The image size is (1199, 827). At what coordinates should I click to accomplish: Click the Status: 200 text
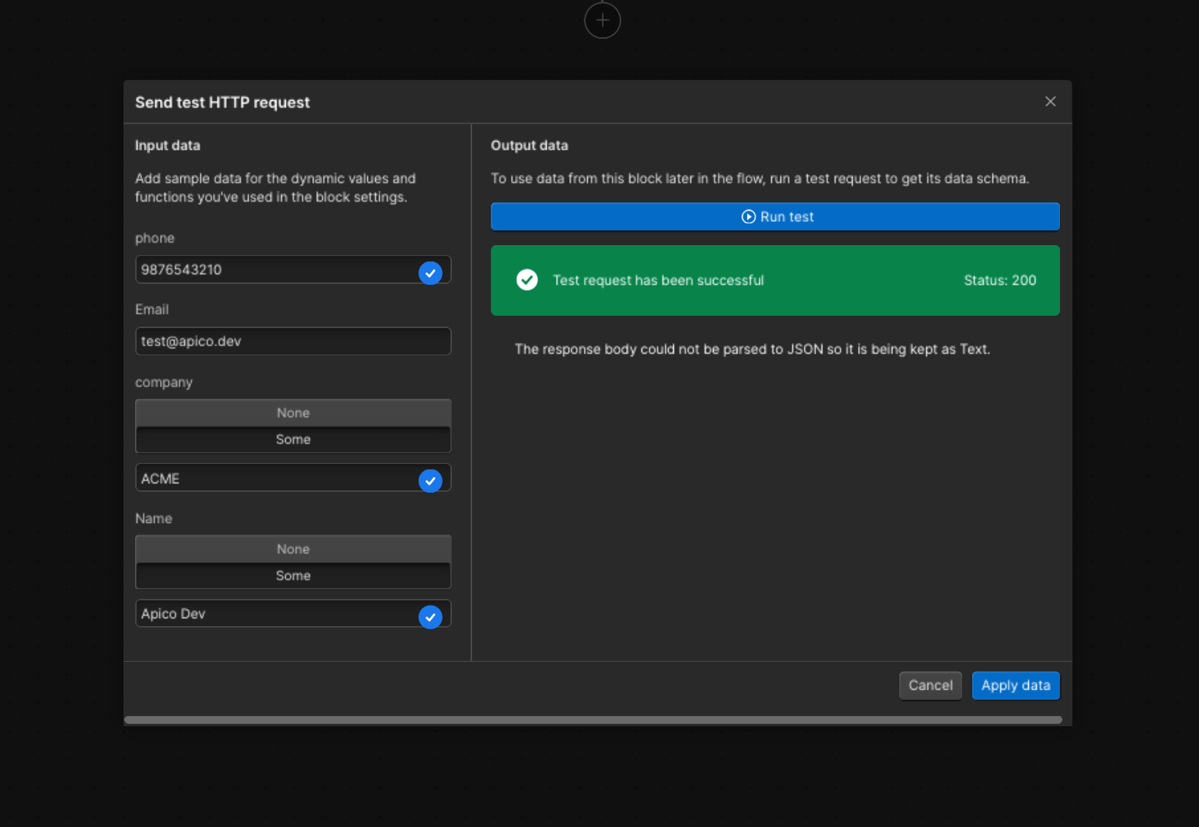[1000, 280]
